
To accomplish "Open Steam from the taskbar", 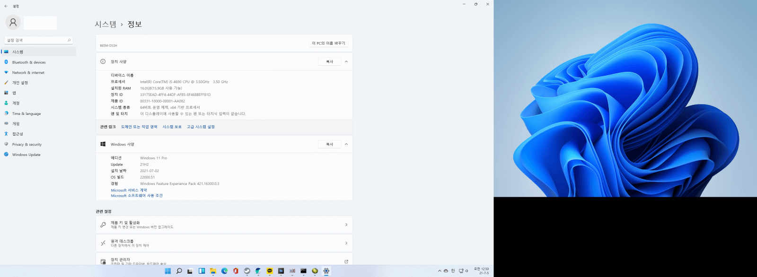I will (x=247, y=271).
